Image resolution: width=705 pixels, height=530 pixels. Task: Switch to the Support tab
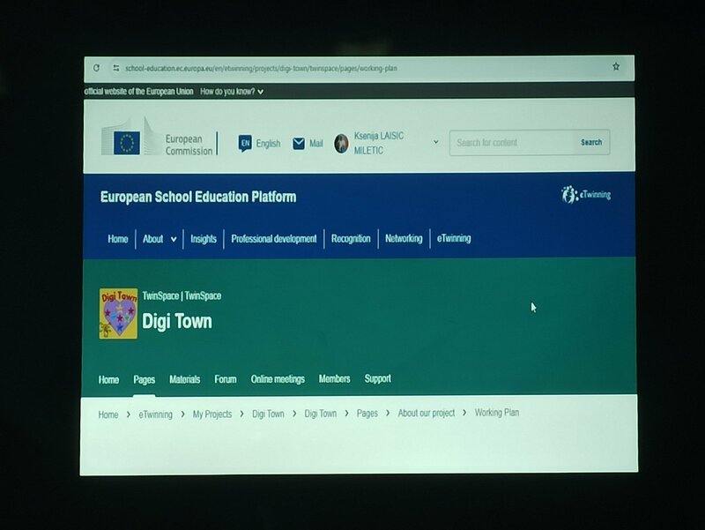tap(378, 379)
